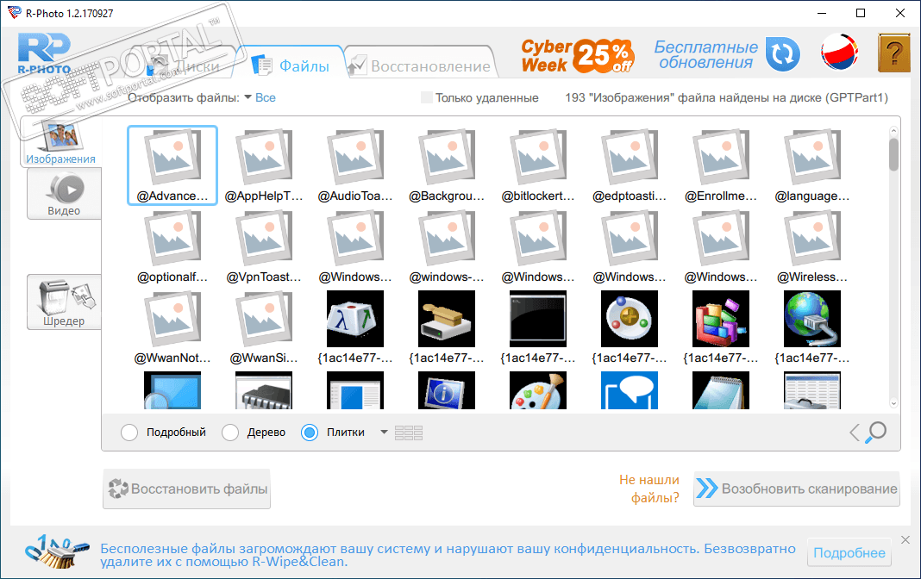
Task: Select the @AppHelpT... image file
Action: click(x=264, y=165)
